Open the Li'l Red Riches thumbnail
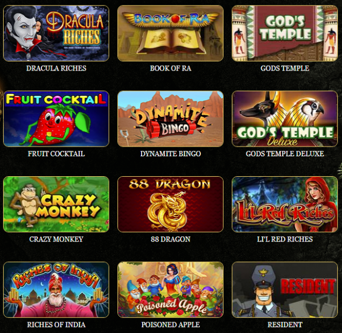 (284, 204)
